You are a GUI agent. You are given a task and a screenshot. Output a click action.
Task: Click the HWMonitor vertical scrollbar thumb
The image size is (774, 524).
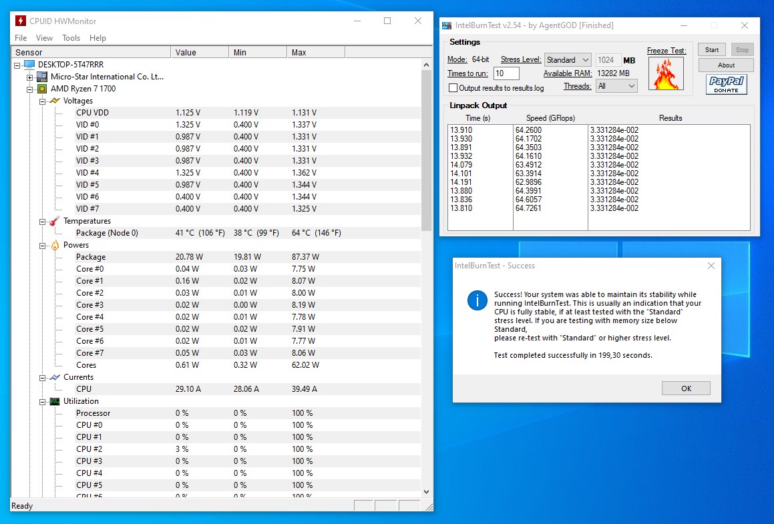tap(427, 150)
